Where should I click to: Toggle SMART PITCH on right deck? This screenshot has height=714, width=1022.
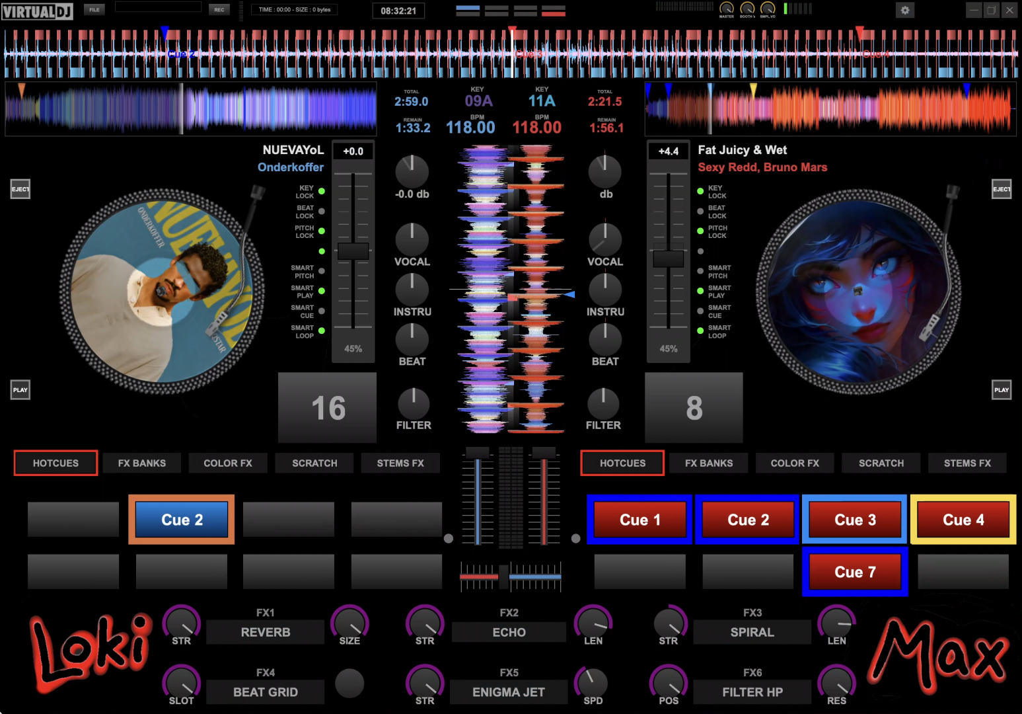pyautogui.click(x=700, y=271)
